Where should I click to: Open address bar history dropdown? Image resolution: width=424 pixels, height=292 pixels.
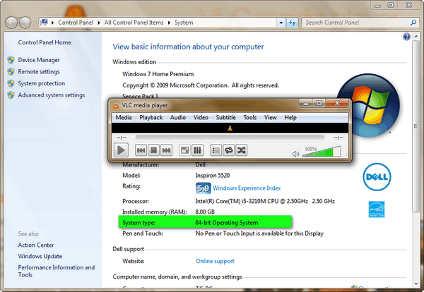(281, 23)
